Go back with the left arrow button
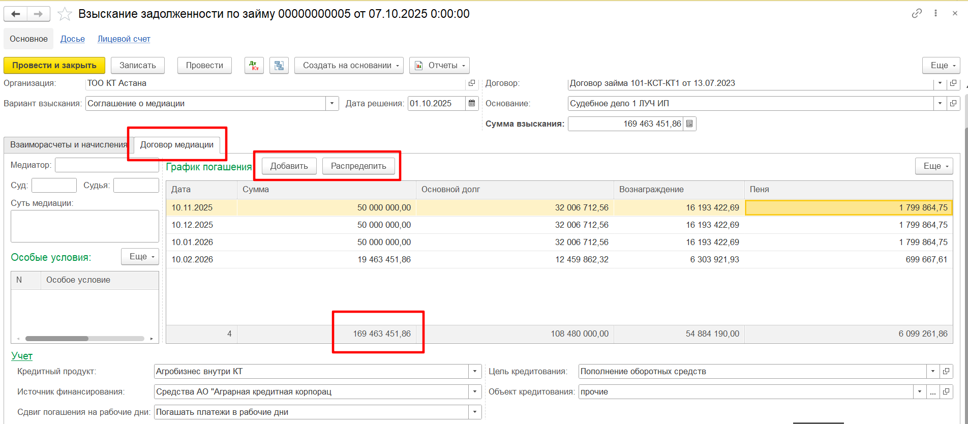Viewport: 968px width, 424px height. pos(16,14)
